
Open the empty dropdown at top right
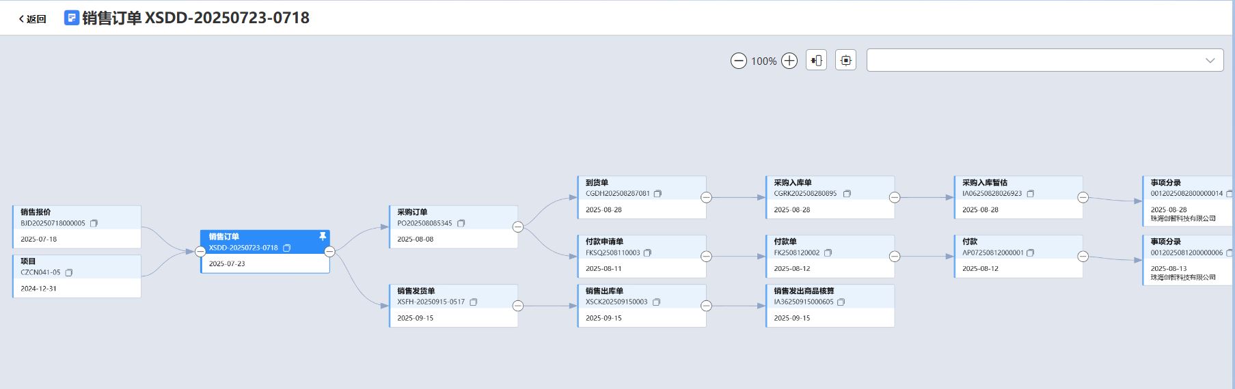click(x=1044, y=60)
